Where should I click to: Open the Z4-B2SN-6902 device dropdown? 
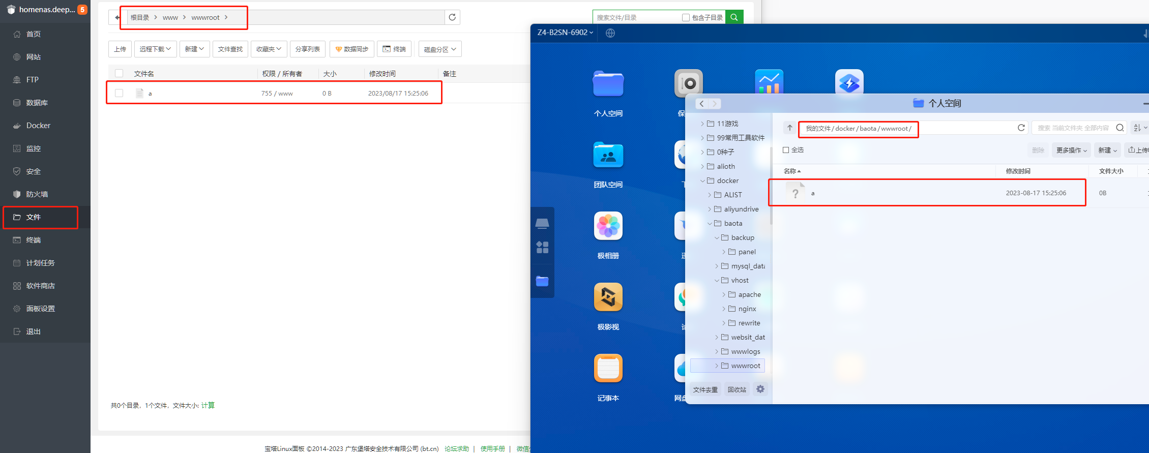tap(565, 33)
